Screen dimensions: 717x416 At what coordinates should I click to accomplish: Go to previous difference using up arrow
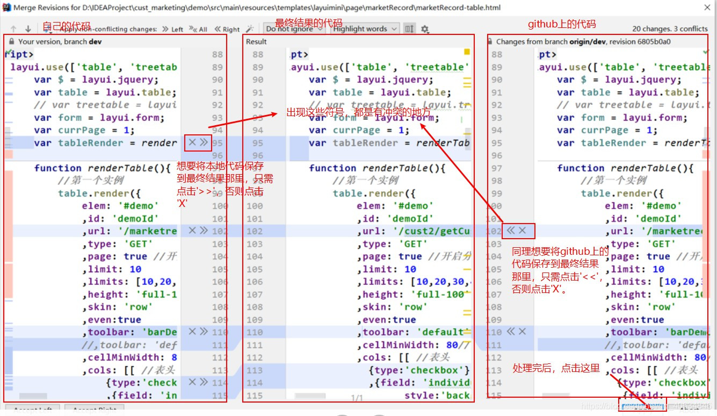(x=13, y=29)
